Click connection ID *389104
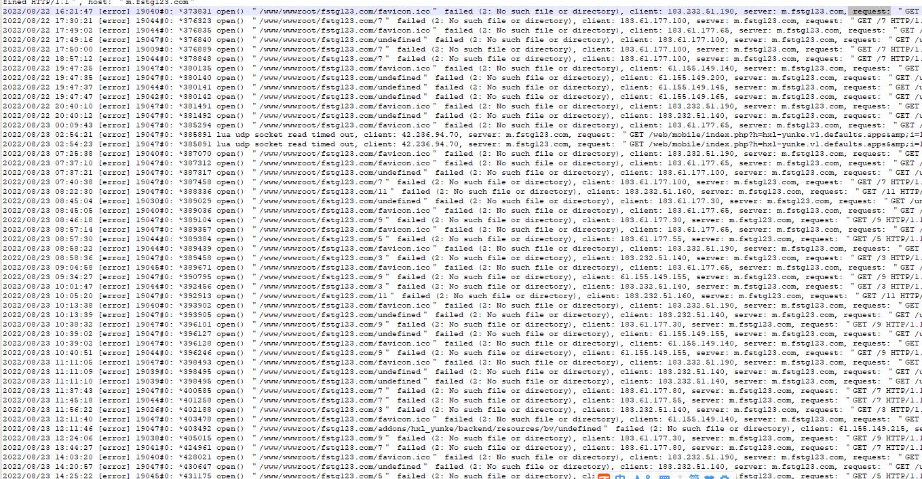 pos(195,220)
